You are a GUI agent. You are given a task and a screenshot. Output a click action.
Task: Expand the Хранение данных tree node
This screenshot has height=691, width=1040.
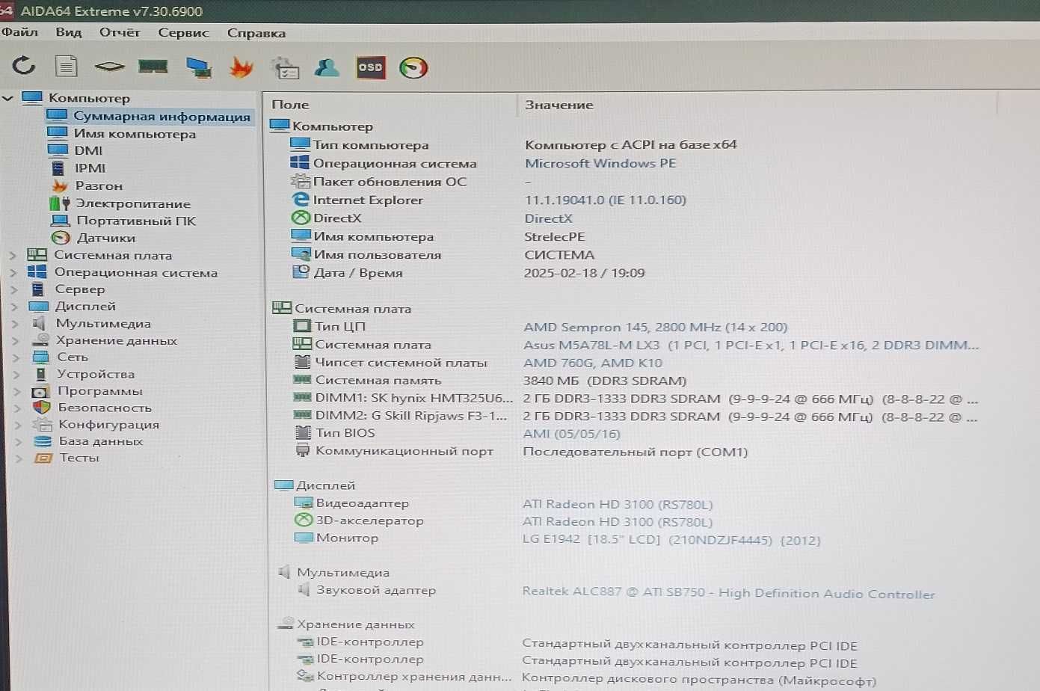(x=16, y=340)
